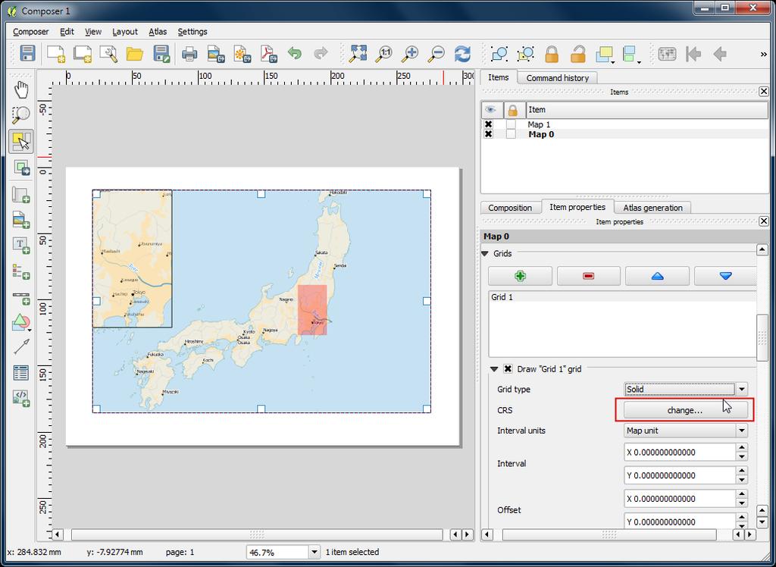Zoom to full composition extent
This screenshot has height=567, width=776.
coord(358,54)
